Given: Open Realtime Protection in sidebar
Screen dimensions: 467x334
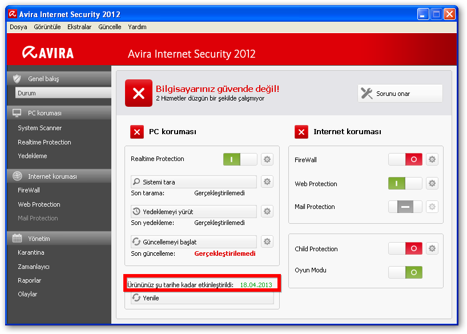Looking at the screenshot, I should (x=45, y=142).
